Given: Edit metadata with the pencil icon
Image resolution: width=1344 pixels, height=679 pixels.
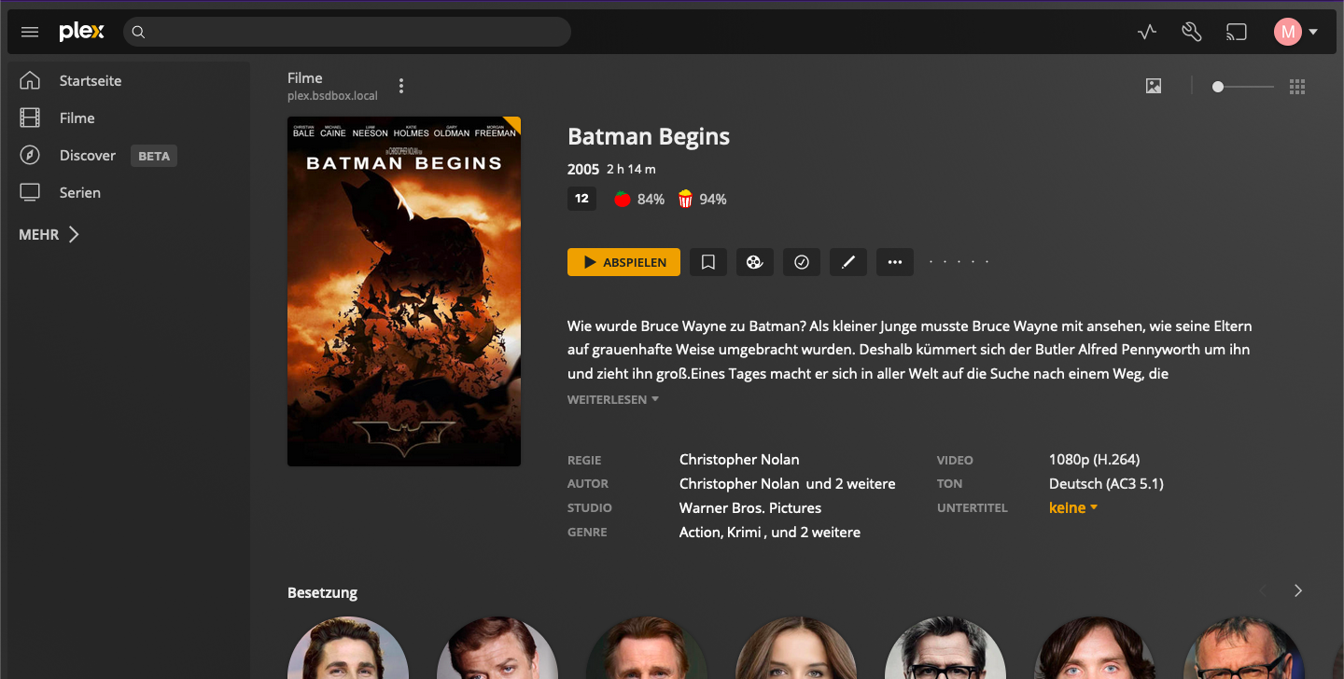Looking at the screenshot, I should (x=848, y=262).
